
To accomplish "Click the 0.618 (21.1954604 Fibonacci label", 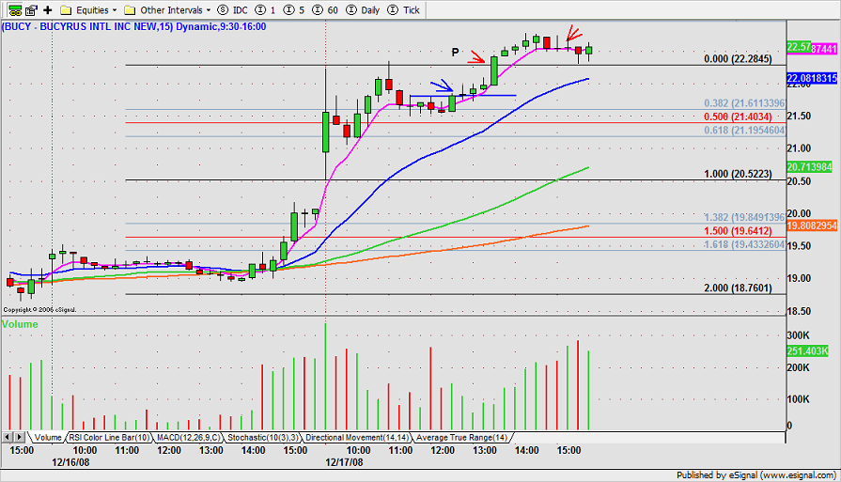I will tap(744, 131).
